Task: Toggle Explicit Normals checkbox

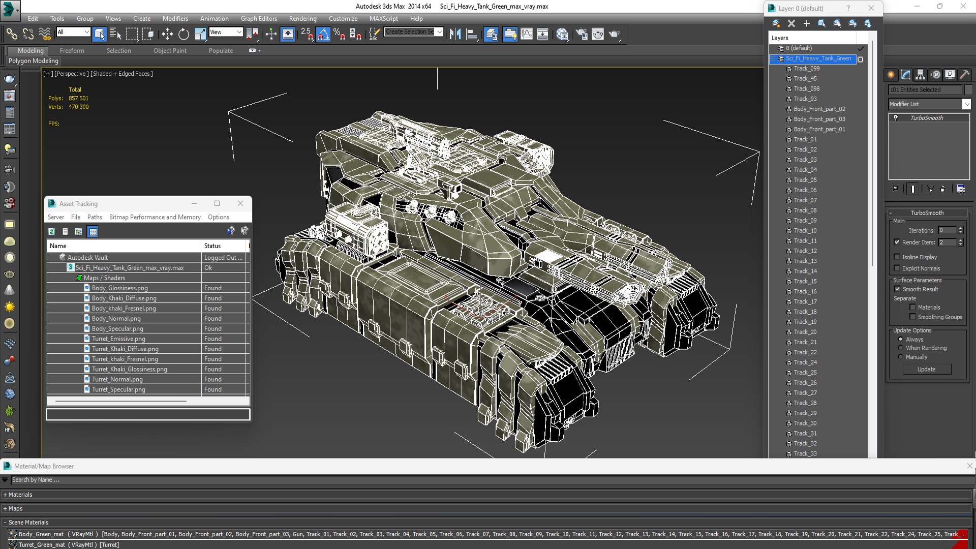Action: 897,268
